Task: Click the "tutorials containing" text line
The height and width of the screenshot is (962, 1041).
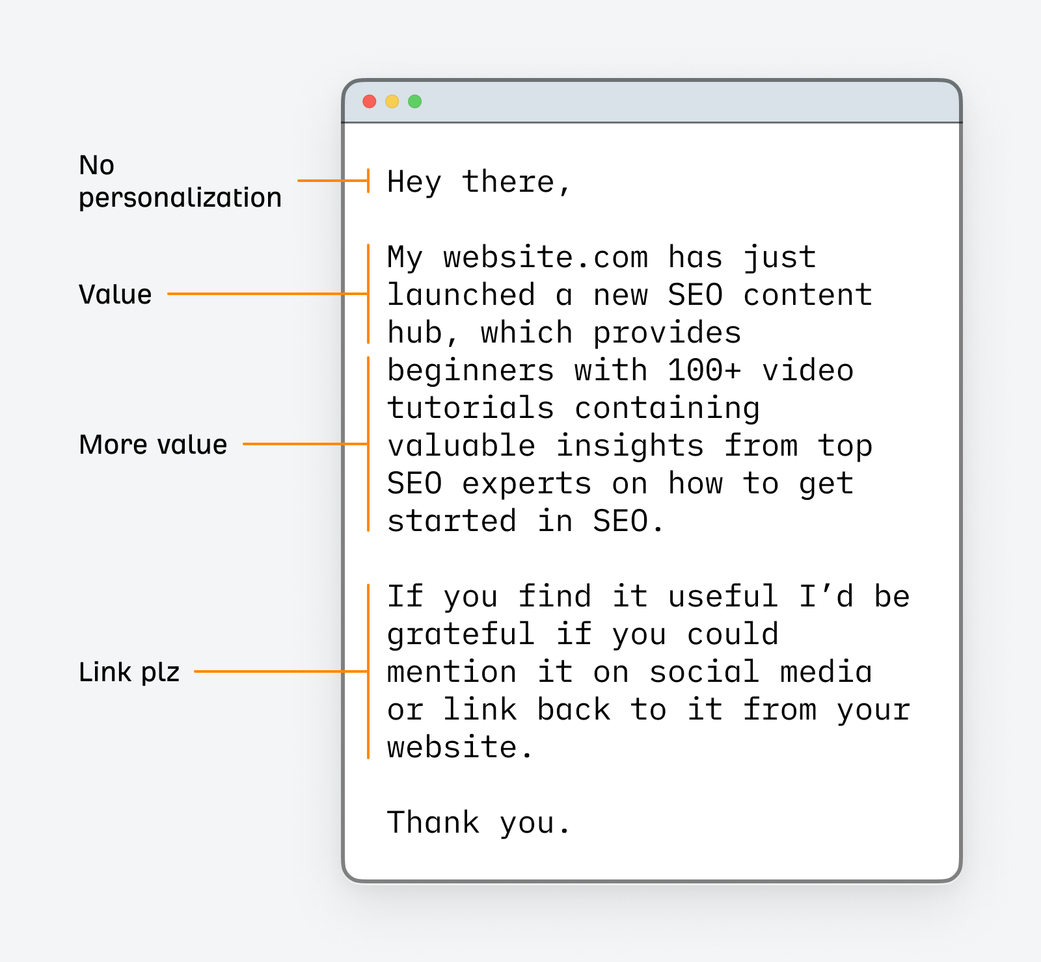Action: tap(573, 408)
